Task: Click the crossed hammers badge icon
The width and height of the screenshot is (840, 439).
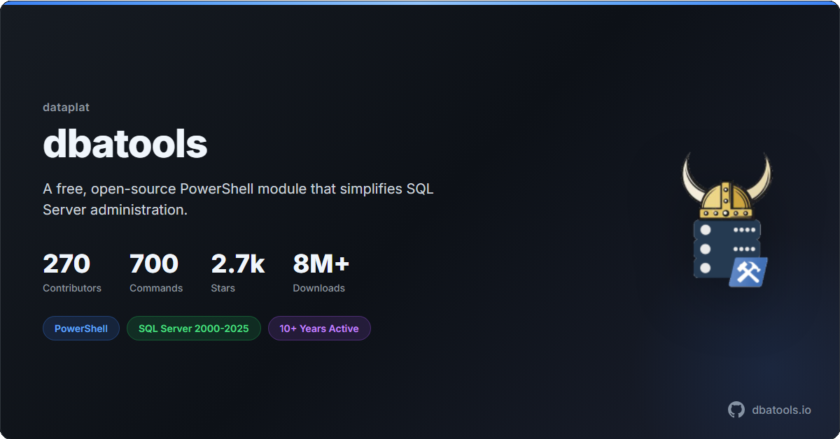Action: point(748,272)
